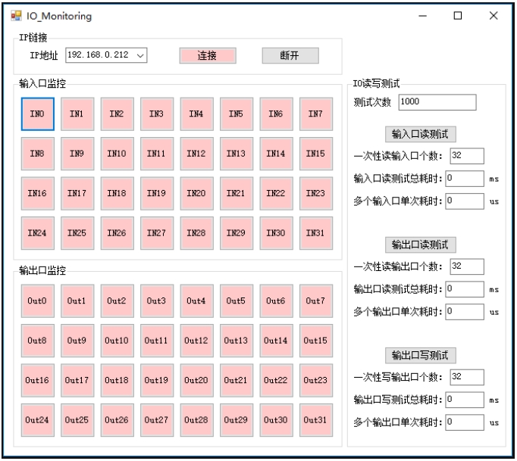Toggle the Out0 output button

38,301
